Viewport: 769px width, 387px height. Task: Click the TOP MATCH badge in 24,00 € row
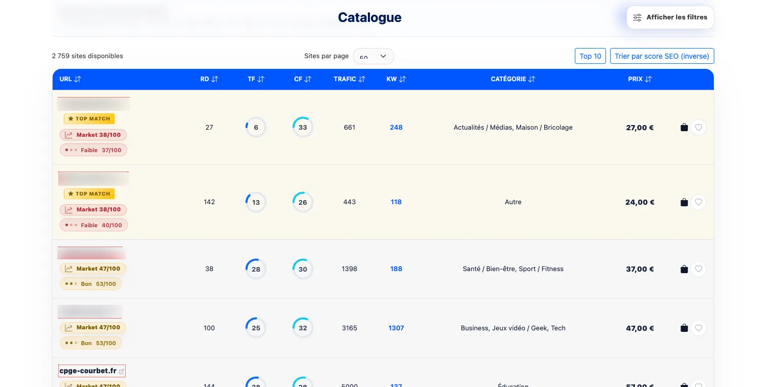tap(89, 194)
